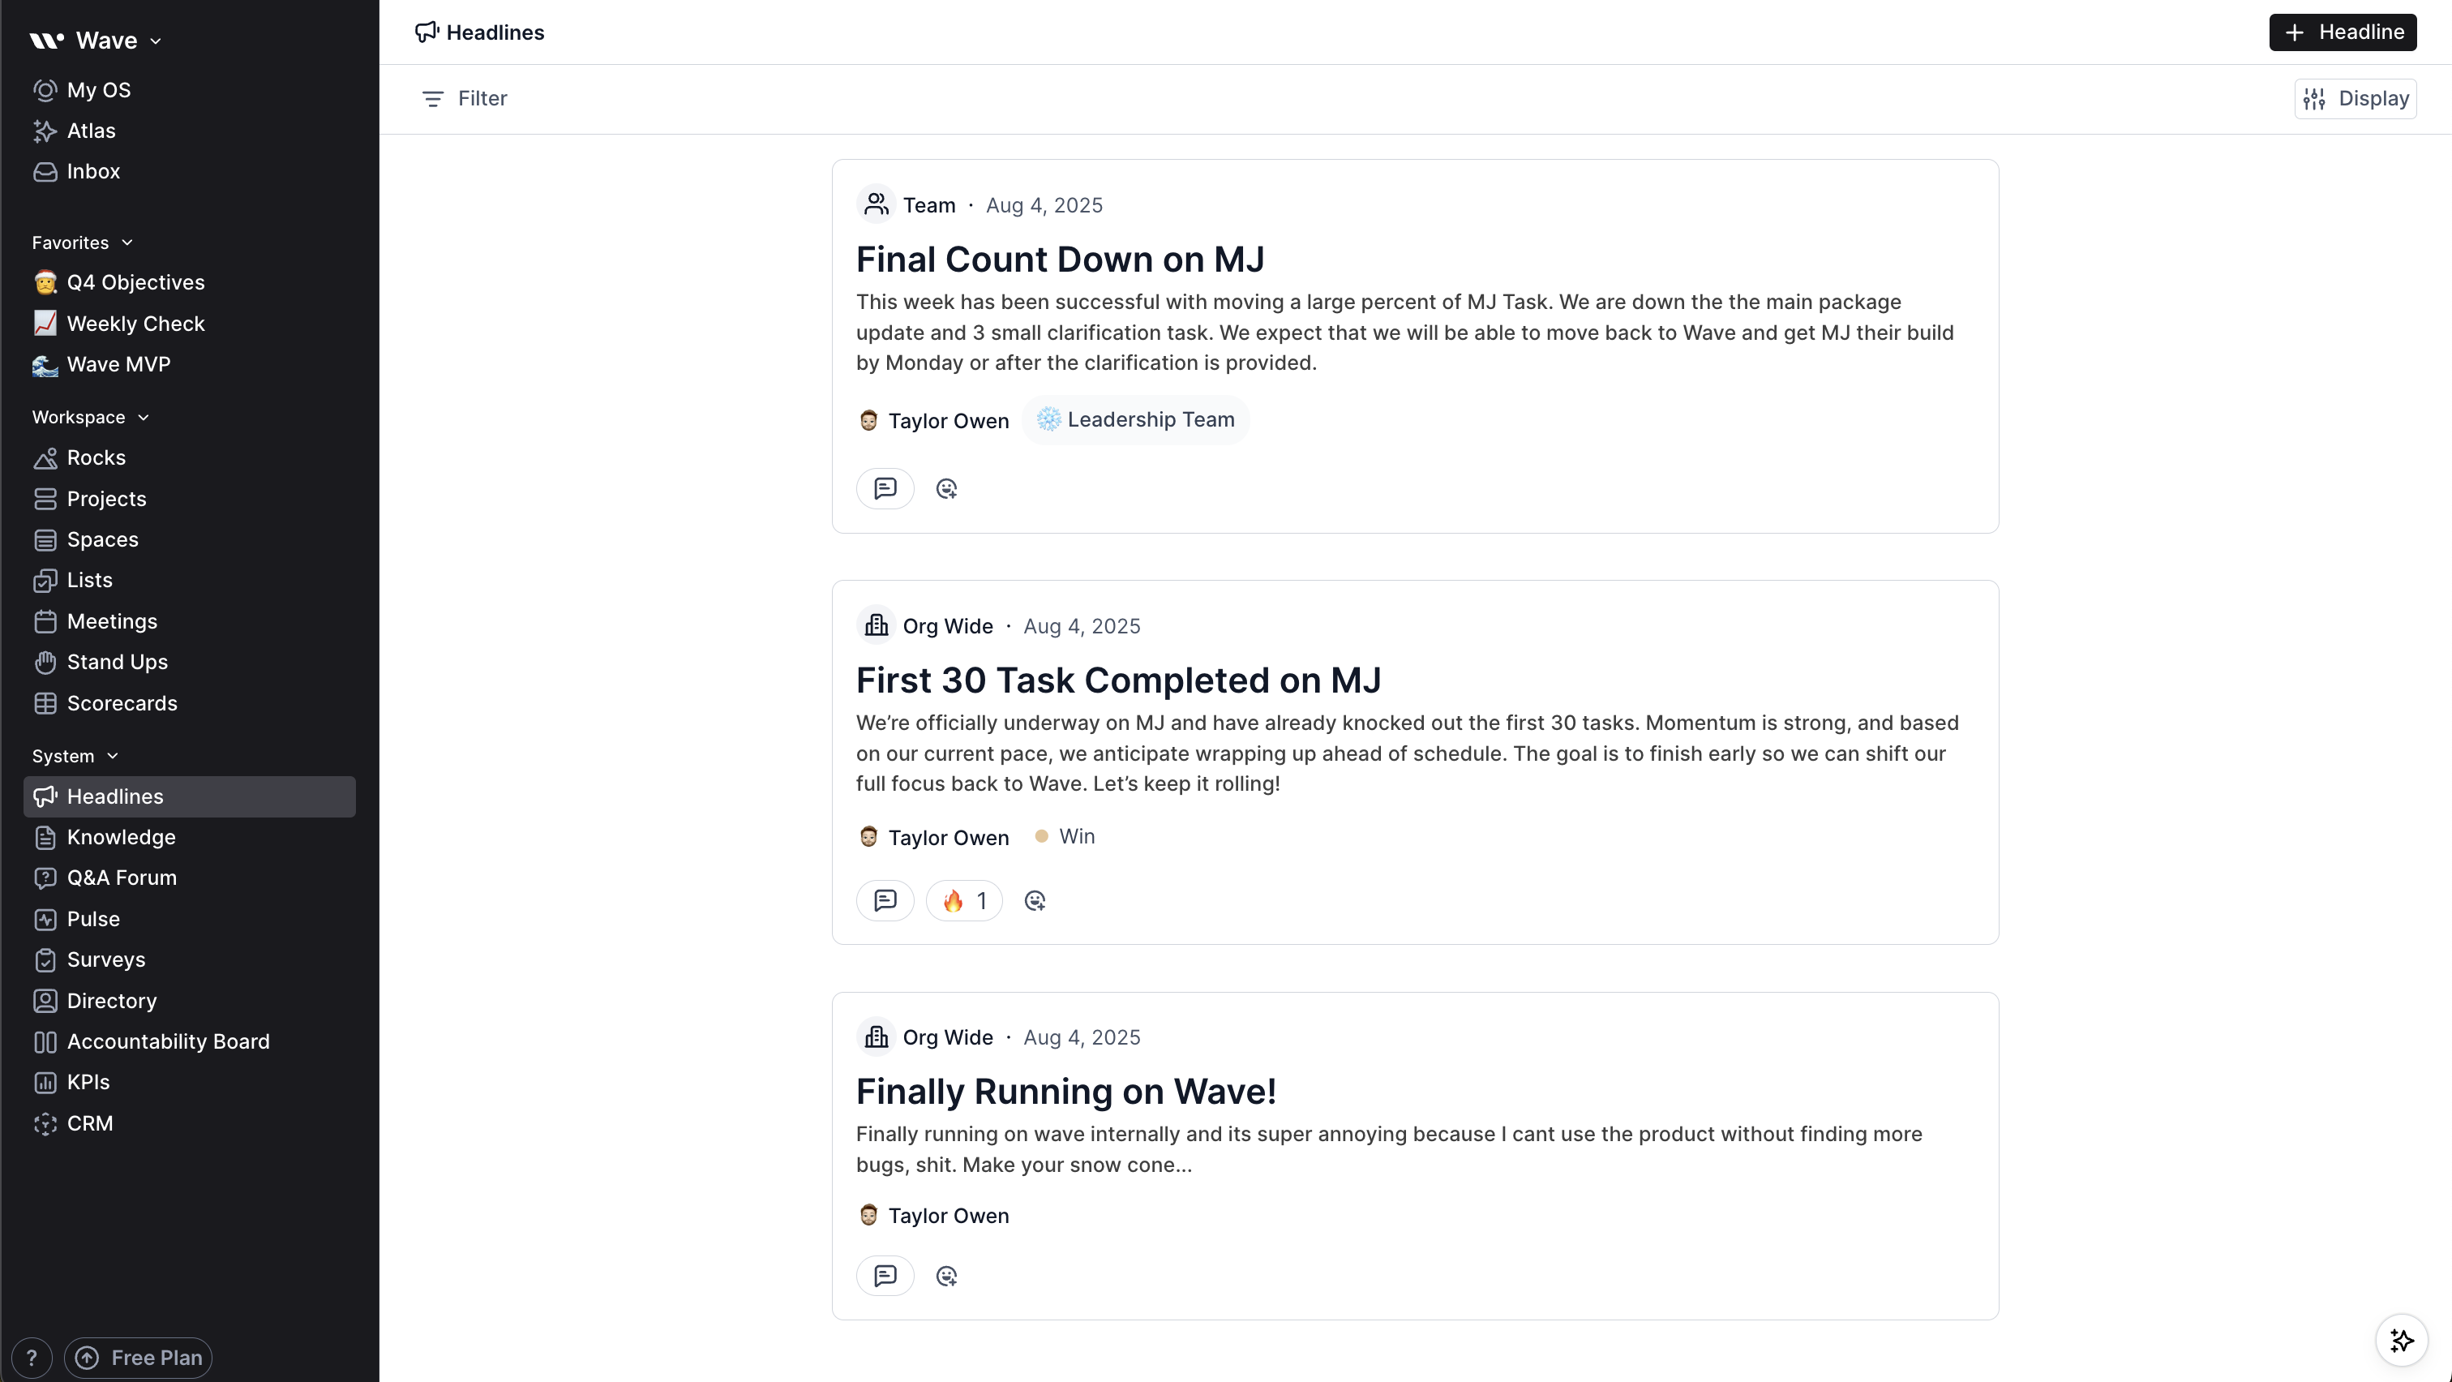Add a reaction to Finally Running on Wave
The width and height of the screenshot is (2452, 1382).
pos(946,1276)
